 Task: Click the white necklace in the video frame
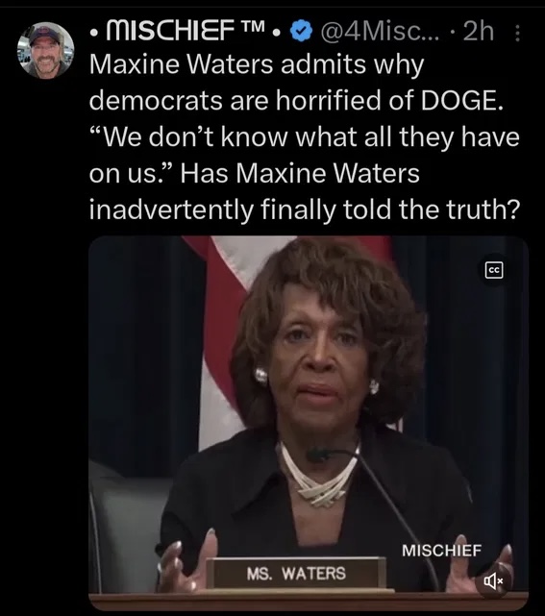tap(318, 476)
